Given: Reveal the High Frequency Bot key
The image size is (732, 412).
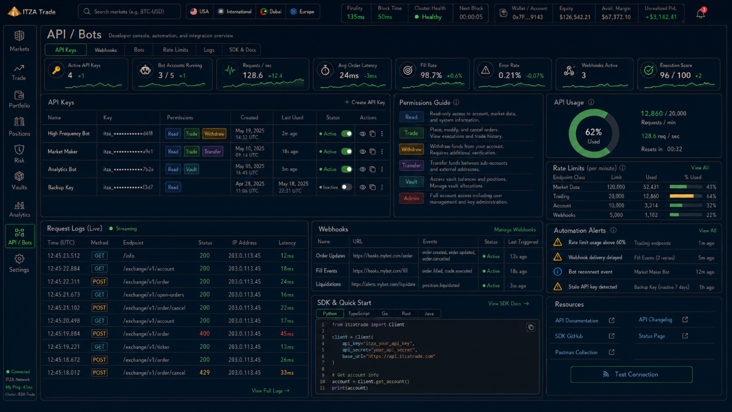Looking at the screenshot, I should (x=362, y=134).
